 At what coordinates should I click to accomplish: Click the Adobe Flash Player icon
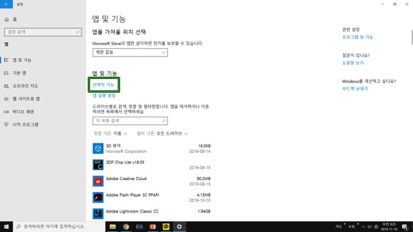pos(98,197)
